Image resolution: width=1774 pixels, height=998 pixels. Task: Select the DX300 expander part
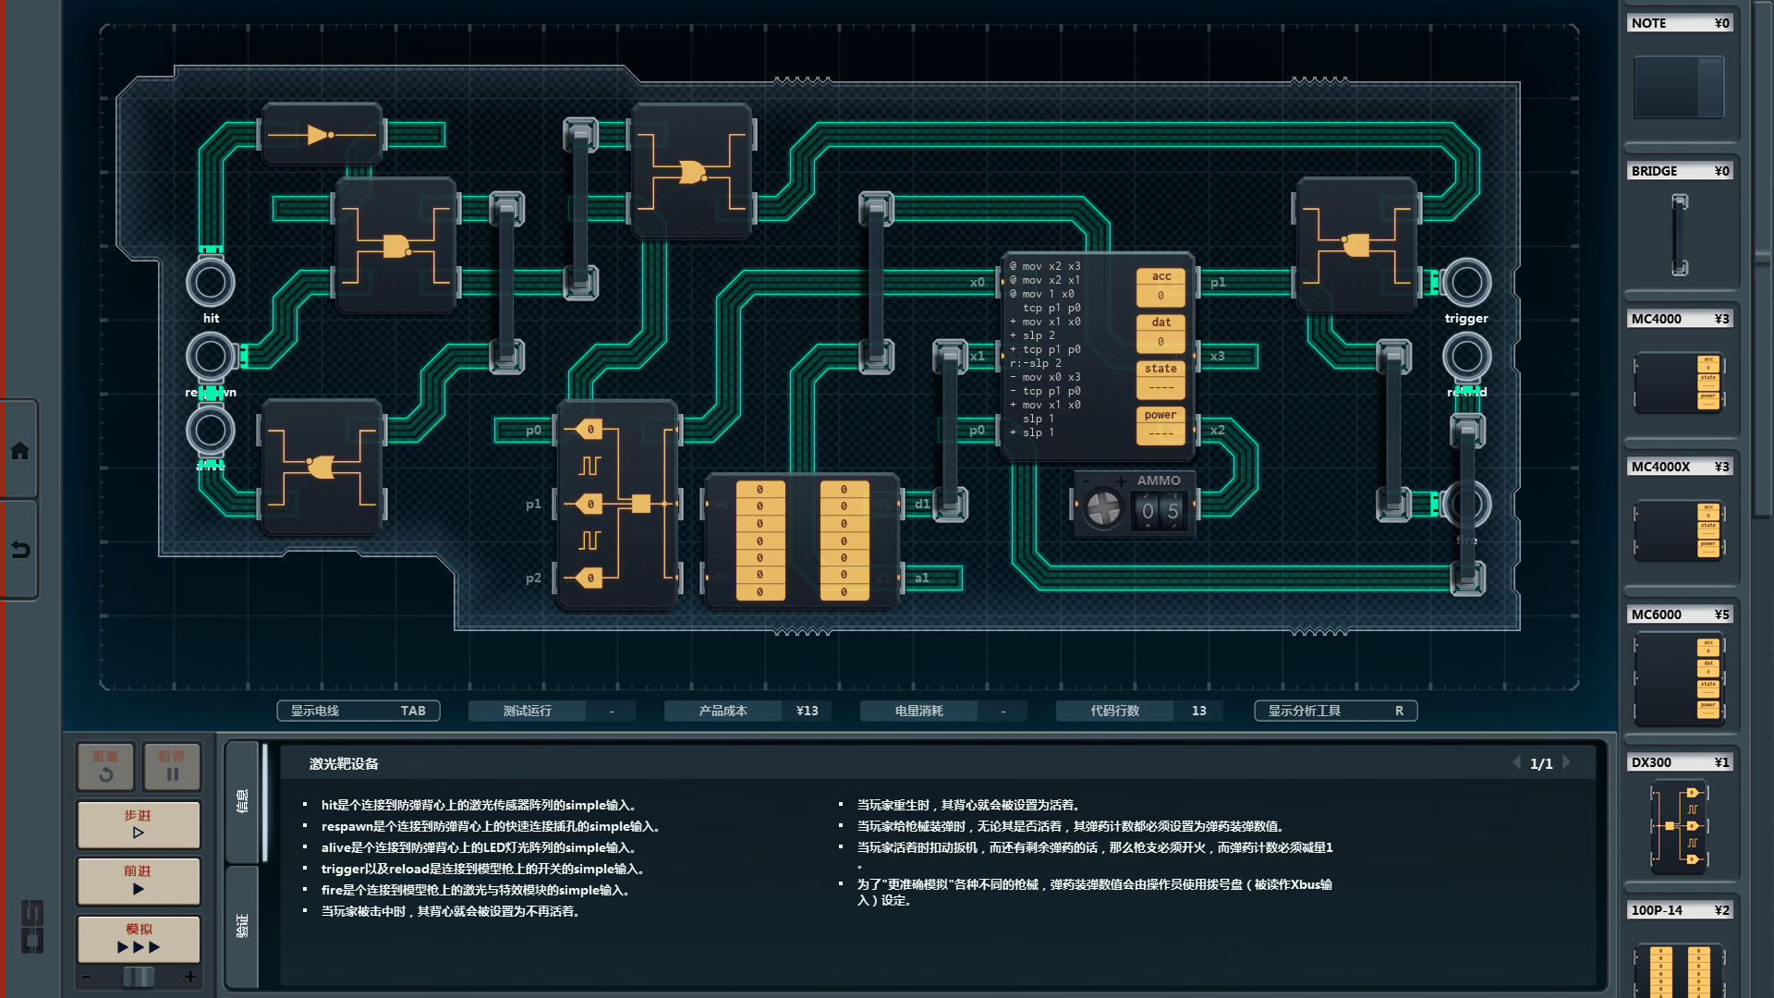pos(1679,827)
